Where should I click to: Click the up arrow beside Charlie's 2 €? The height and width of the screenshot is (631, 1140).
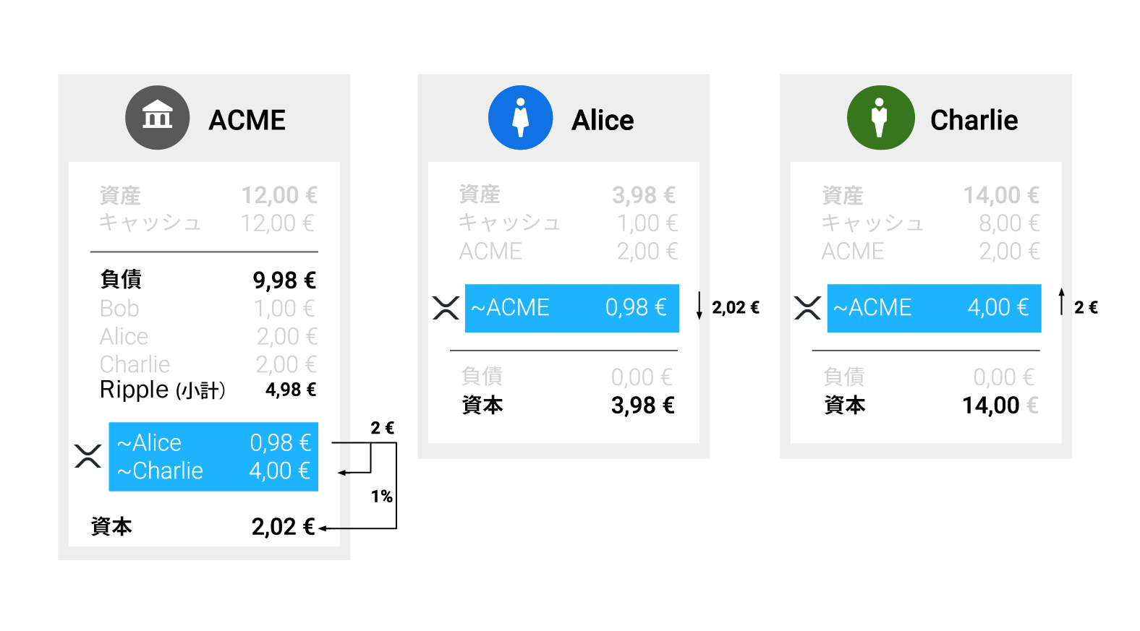(x=1061, y=301)
